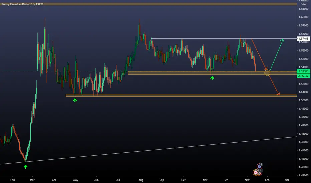Open the EU flag event marker badged 3

coord(259,166)
